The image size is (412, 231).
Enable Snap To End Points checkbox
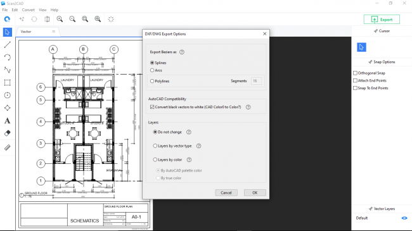355,88
